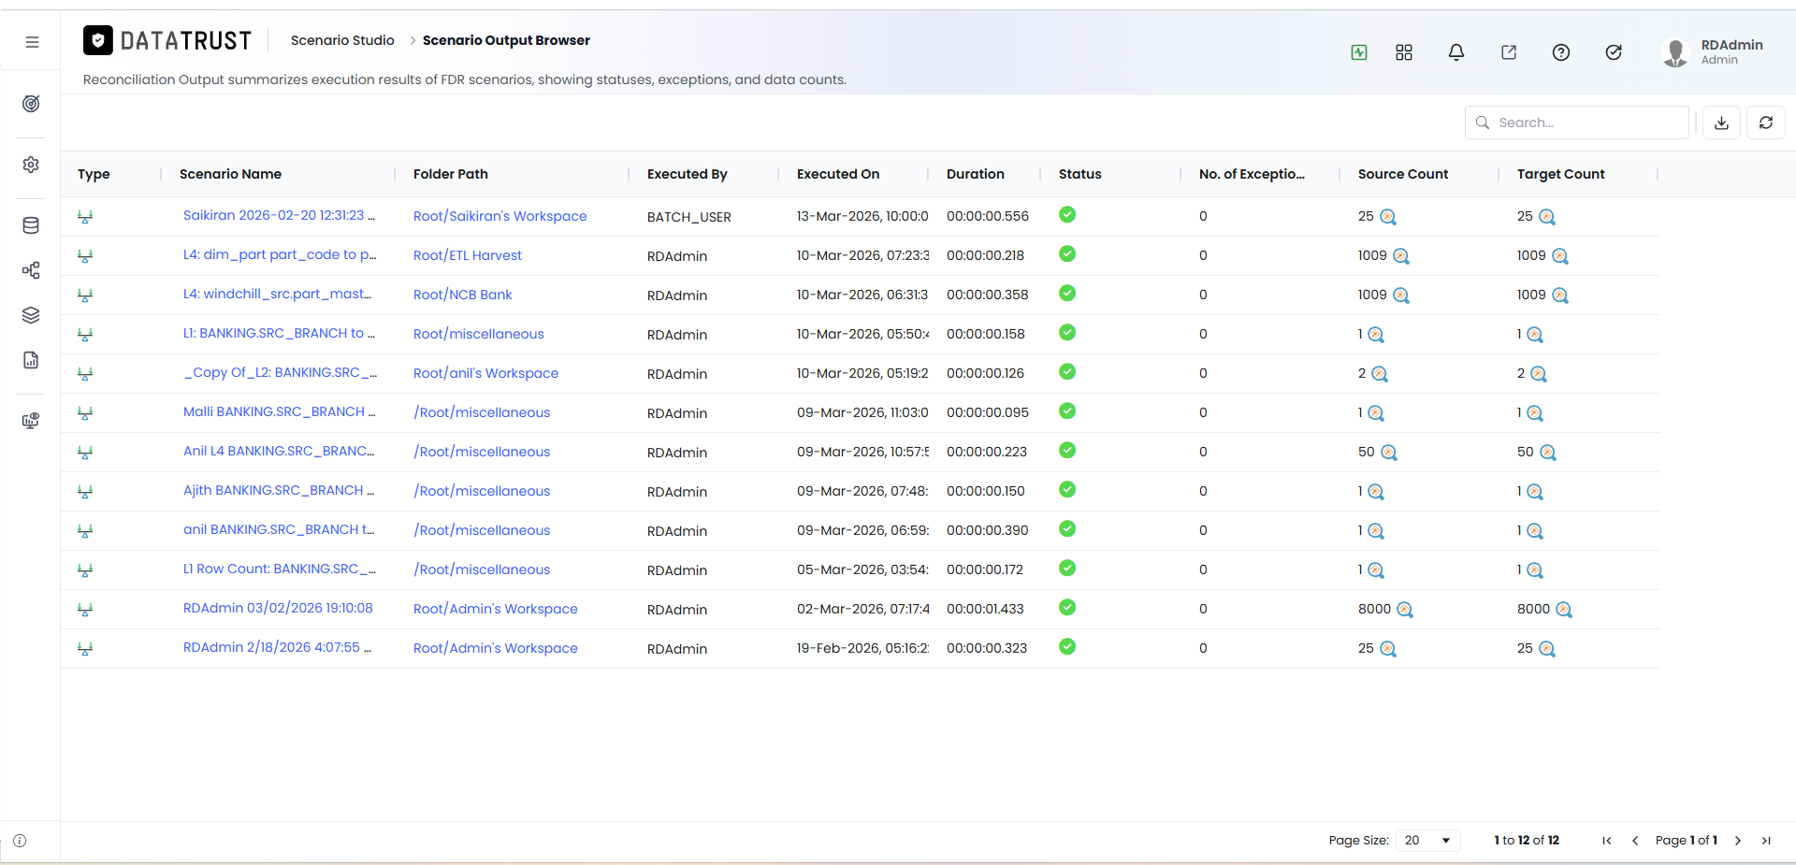This screenshot has height=865, width=1796.
Task: Open the help question mark icon
Action: [x=1561, y=52]
